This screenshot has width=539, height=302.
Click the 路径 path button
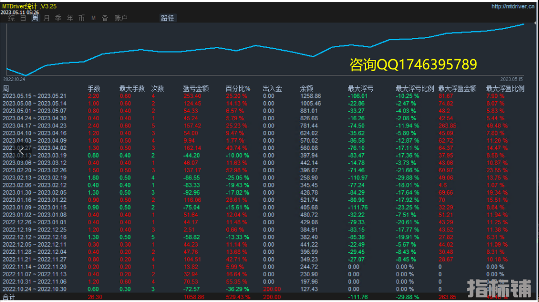[x=168, y=18]
